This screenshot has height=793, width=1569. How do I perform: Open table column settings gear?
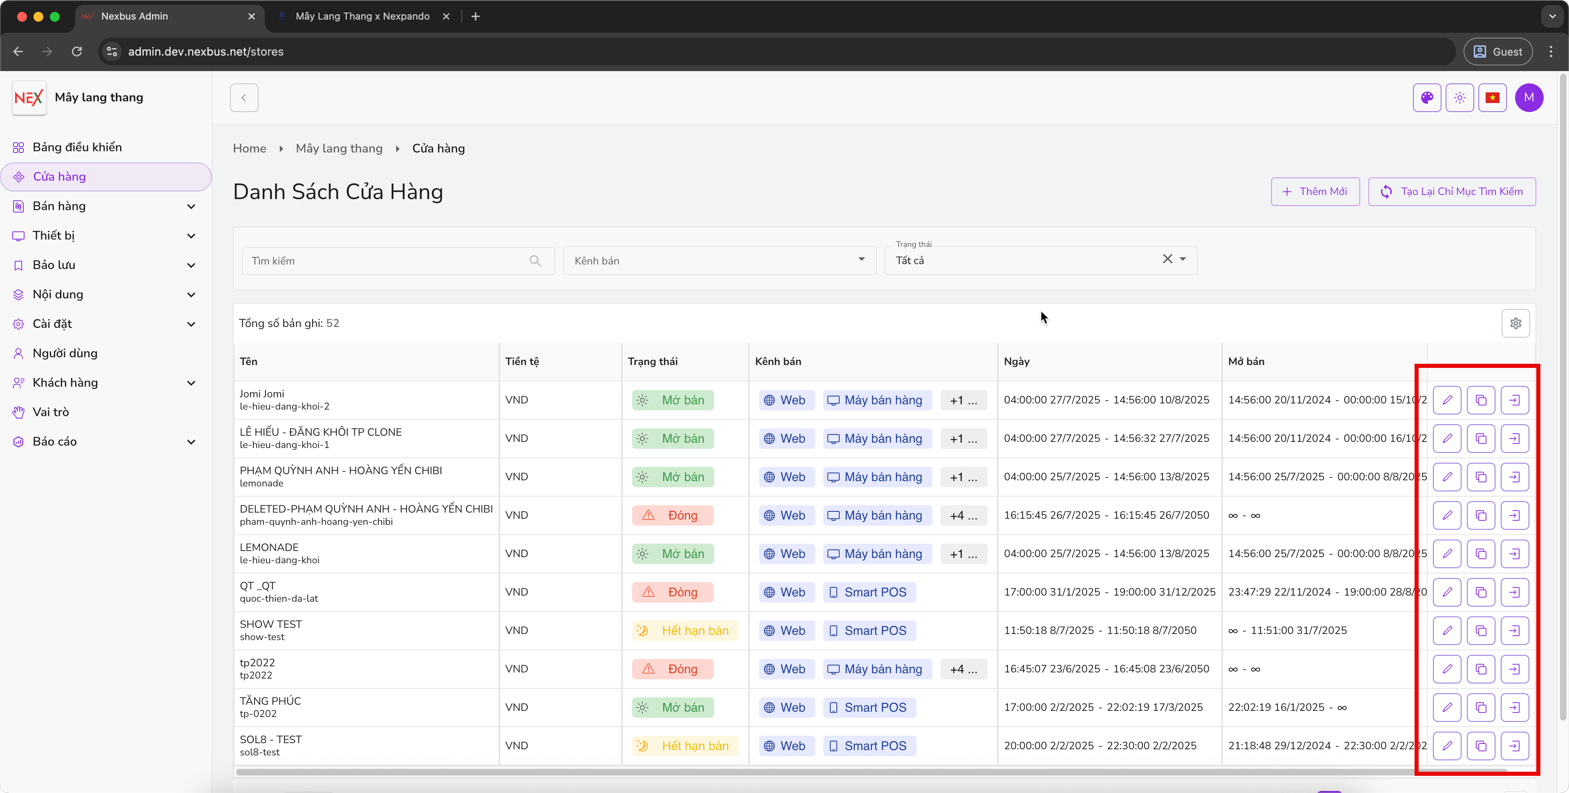pos(1515,323)
